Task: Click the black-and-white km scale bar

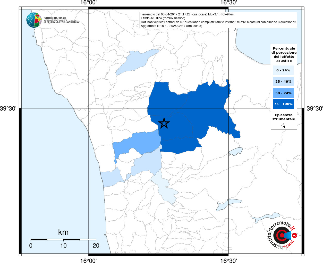Action: pos(63,240)
